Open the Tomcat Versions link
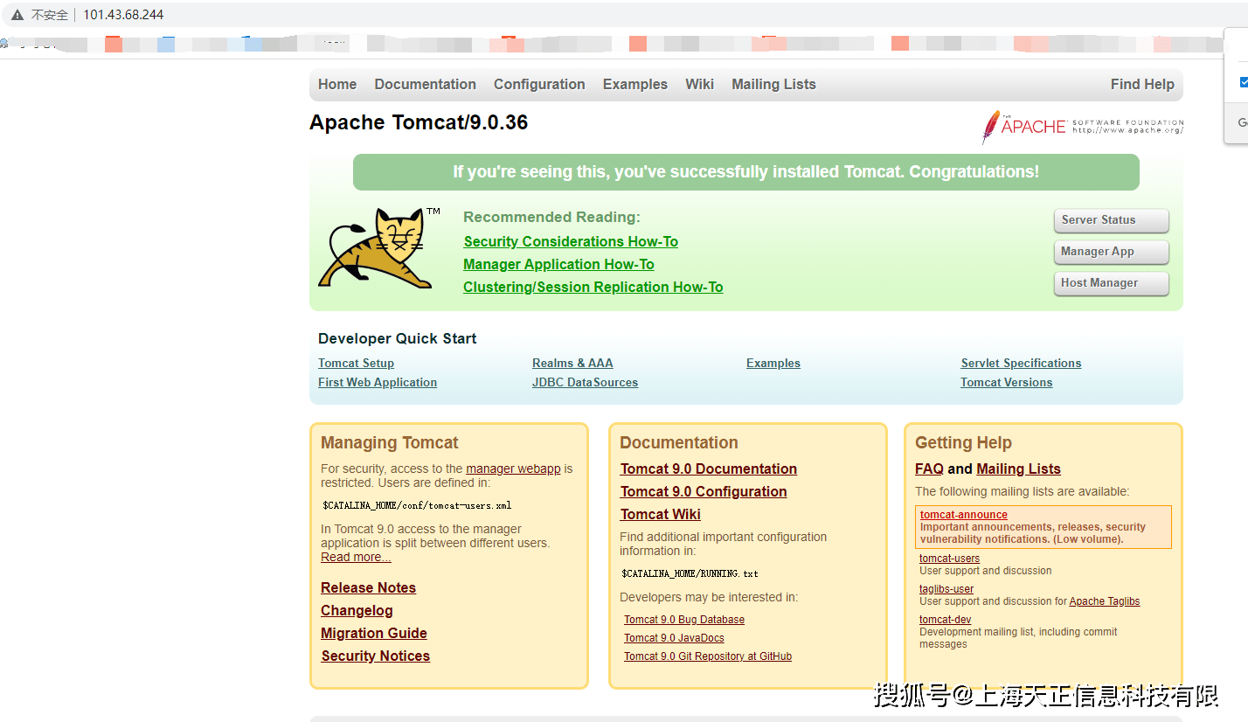The height and width of the screenshot is (722, 1248). [1006, 383]
